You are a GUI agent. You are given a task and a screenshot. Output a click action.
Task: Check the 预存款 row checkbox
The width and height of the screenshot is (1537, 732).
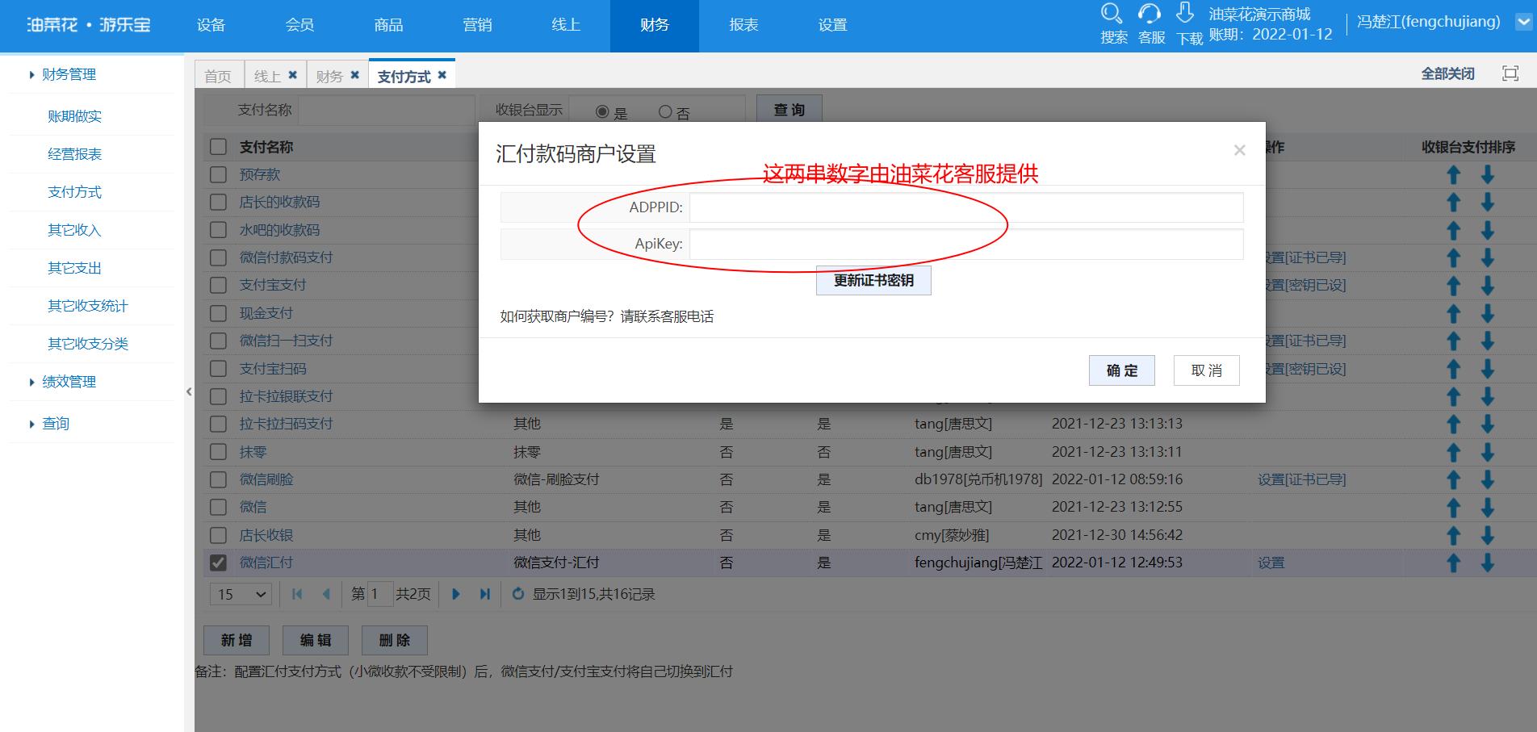click(218, 174)
